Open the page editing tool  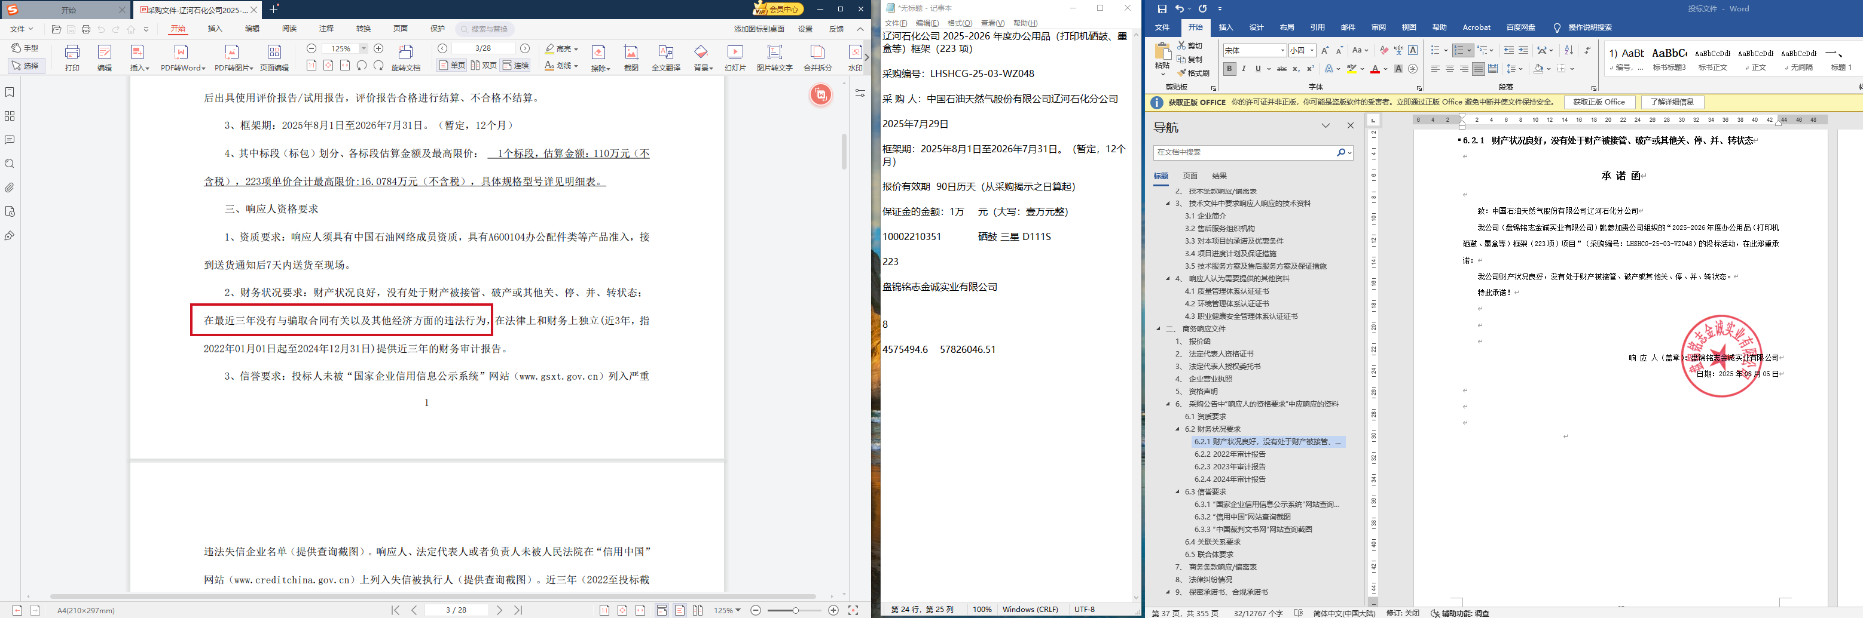(x=274, y=57)
